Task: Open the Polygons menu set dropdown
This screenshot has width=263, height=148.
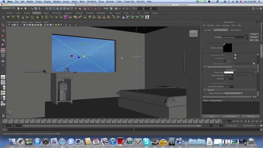Action: (x=8, y=8)
